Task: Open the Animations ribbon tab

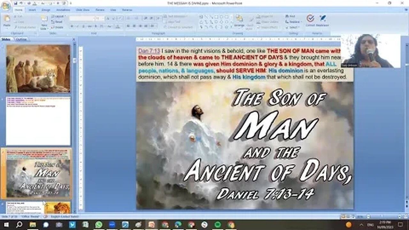Action: (x=63, y=10)
